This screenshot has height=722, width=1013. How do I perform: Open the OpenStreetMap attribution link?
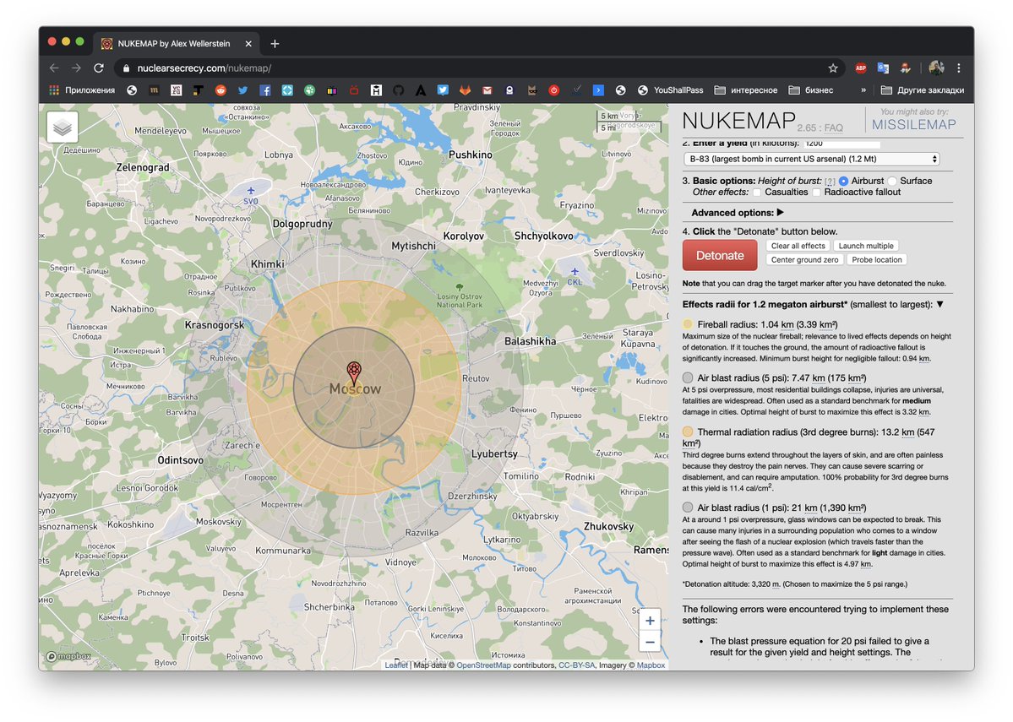click(483, 665)
